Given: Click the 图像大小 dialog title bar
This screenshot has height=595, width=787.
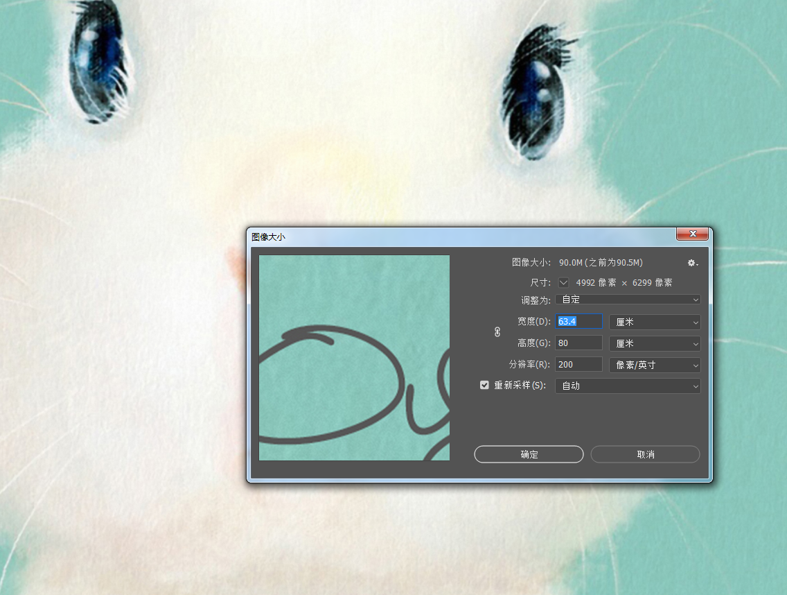Looking at the screenshot, I should click(x=462, y=236).
